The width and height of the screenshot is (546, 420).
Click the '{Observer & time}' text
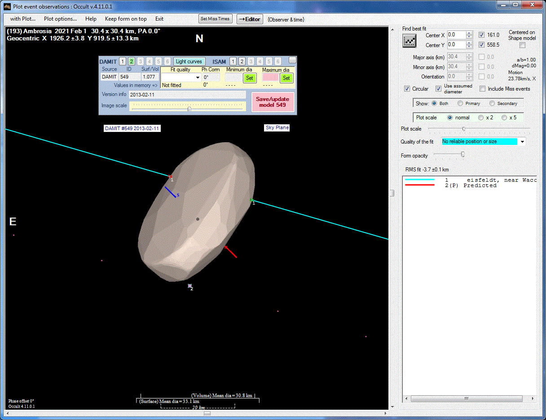tap(286, 20)
